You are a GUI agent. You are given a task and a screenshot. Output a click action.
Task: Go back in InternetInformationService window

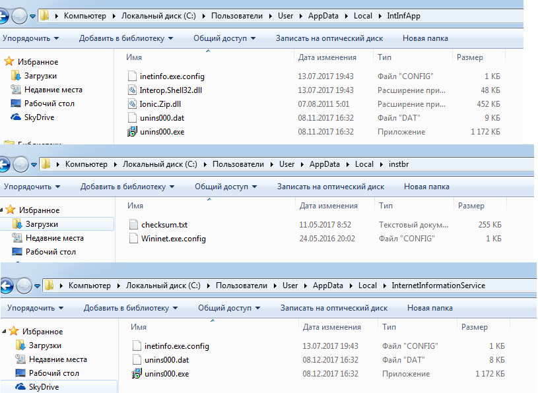click(7, 286)
